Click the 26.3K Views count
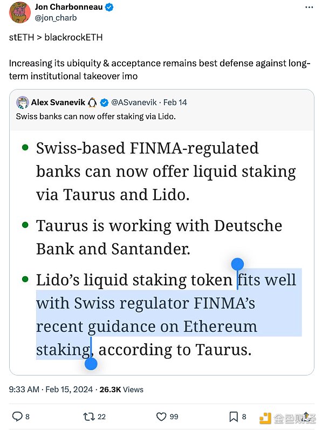Viewport: 322px width, 430px height. (x=121, y=390)
